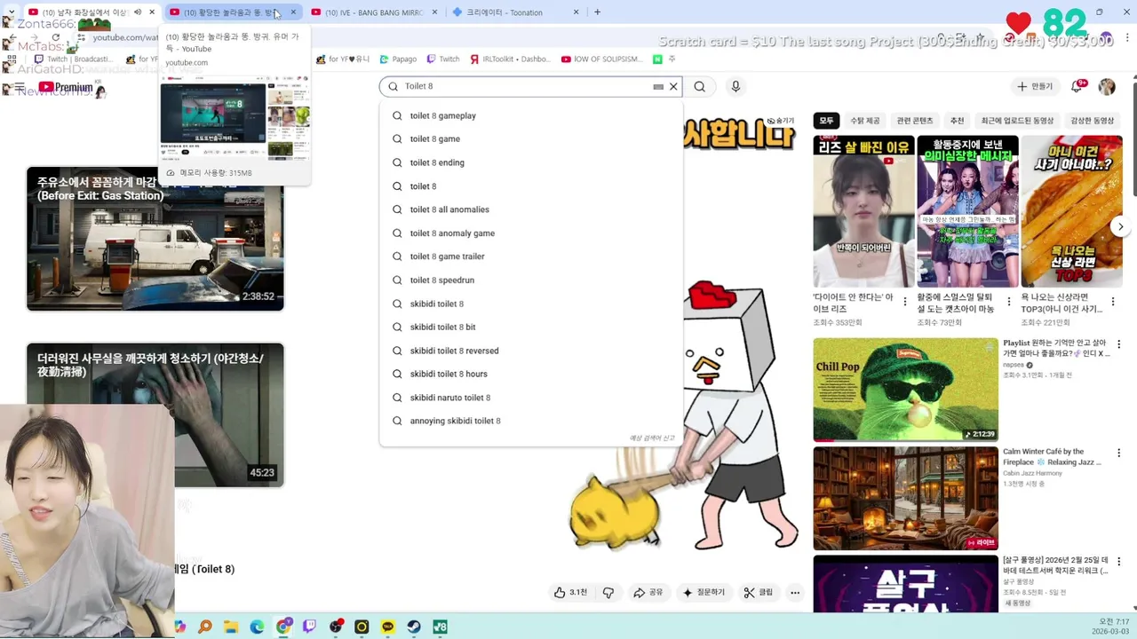Open File Explorer from the taskbar
The image size is (1137, 639).
(x=231, y=627)
